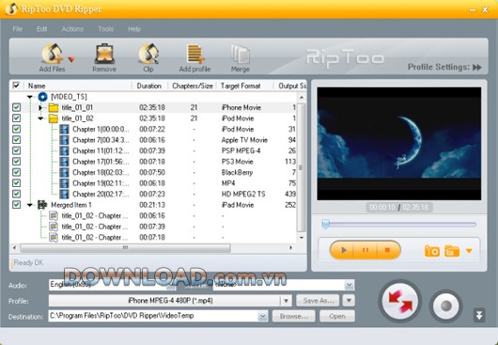The width and height of the screenshot is (498, 345).
Task: Uncheck the Chapter 11 checkbox
Action: (x=17, y=150)
